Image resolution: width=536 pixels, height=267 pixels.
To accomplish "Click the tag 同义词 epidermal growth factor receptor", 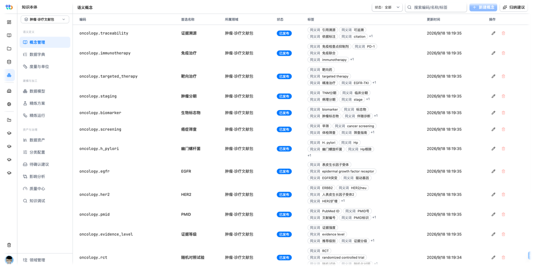I will (x=342, y=171).
